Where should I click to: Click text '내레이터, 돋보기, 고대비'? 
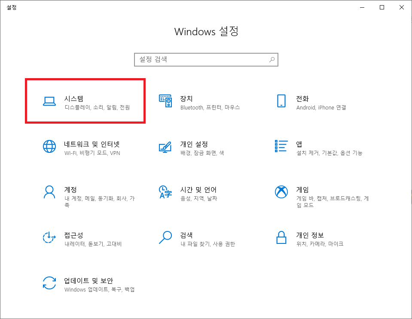93,244
